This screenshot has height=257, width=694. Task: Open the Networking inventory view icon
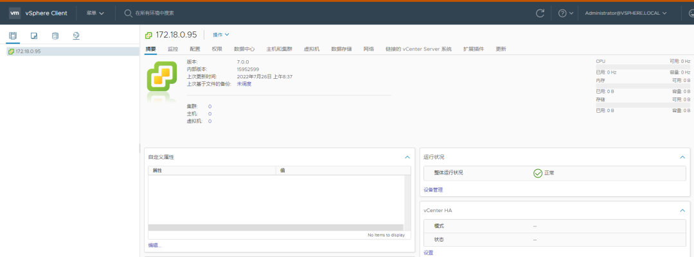click(x=76, y=36)
